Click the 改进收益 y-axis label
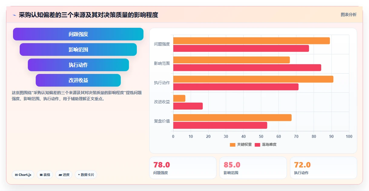Viewport: 369px width, 191px height. (162, 102)
